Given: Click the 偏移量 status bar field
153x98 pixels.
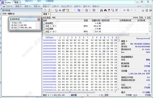Looking at the screenshot, I should click(79, 95).
